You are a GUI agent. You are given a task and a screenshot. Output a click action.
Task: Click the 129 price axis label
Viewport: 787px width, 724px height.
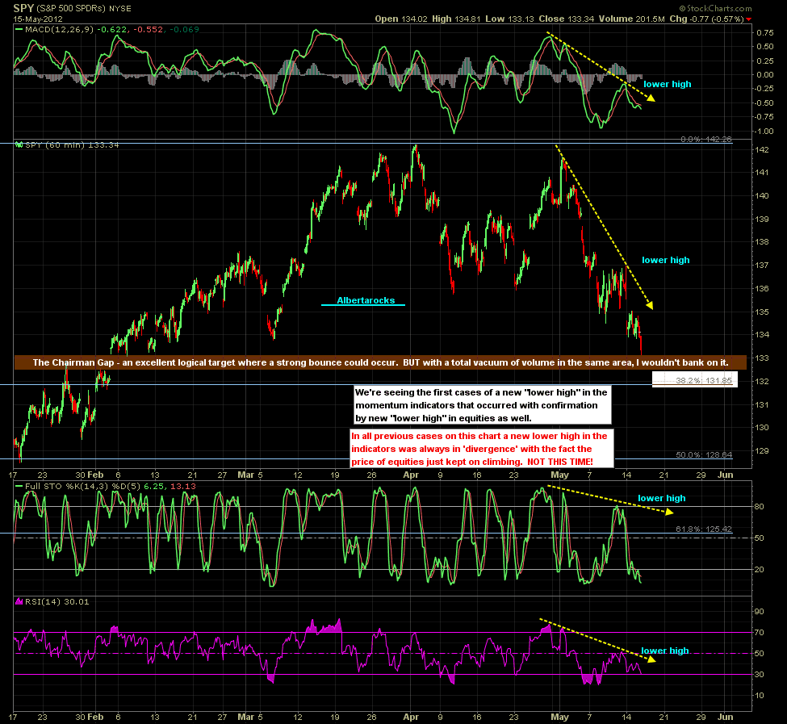[x=762, y=450]
